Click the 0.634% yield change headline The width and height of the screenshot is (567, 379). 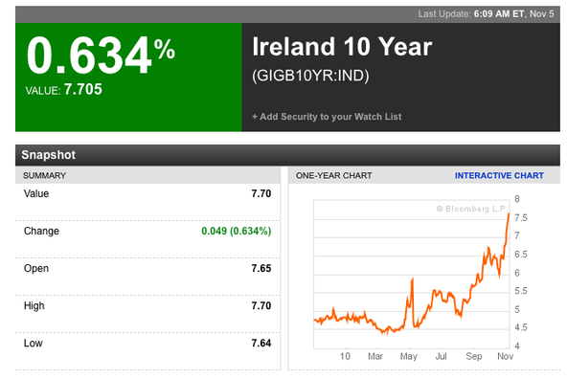tap(101, 55)
